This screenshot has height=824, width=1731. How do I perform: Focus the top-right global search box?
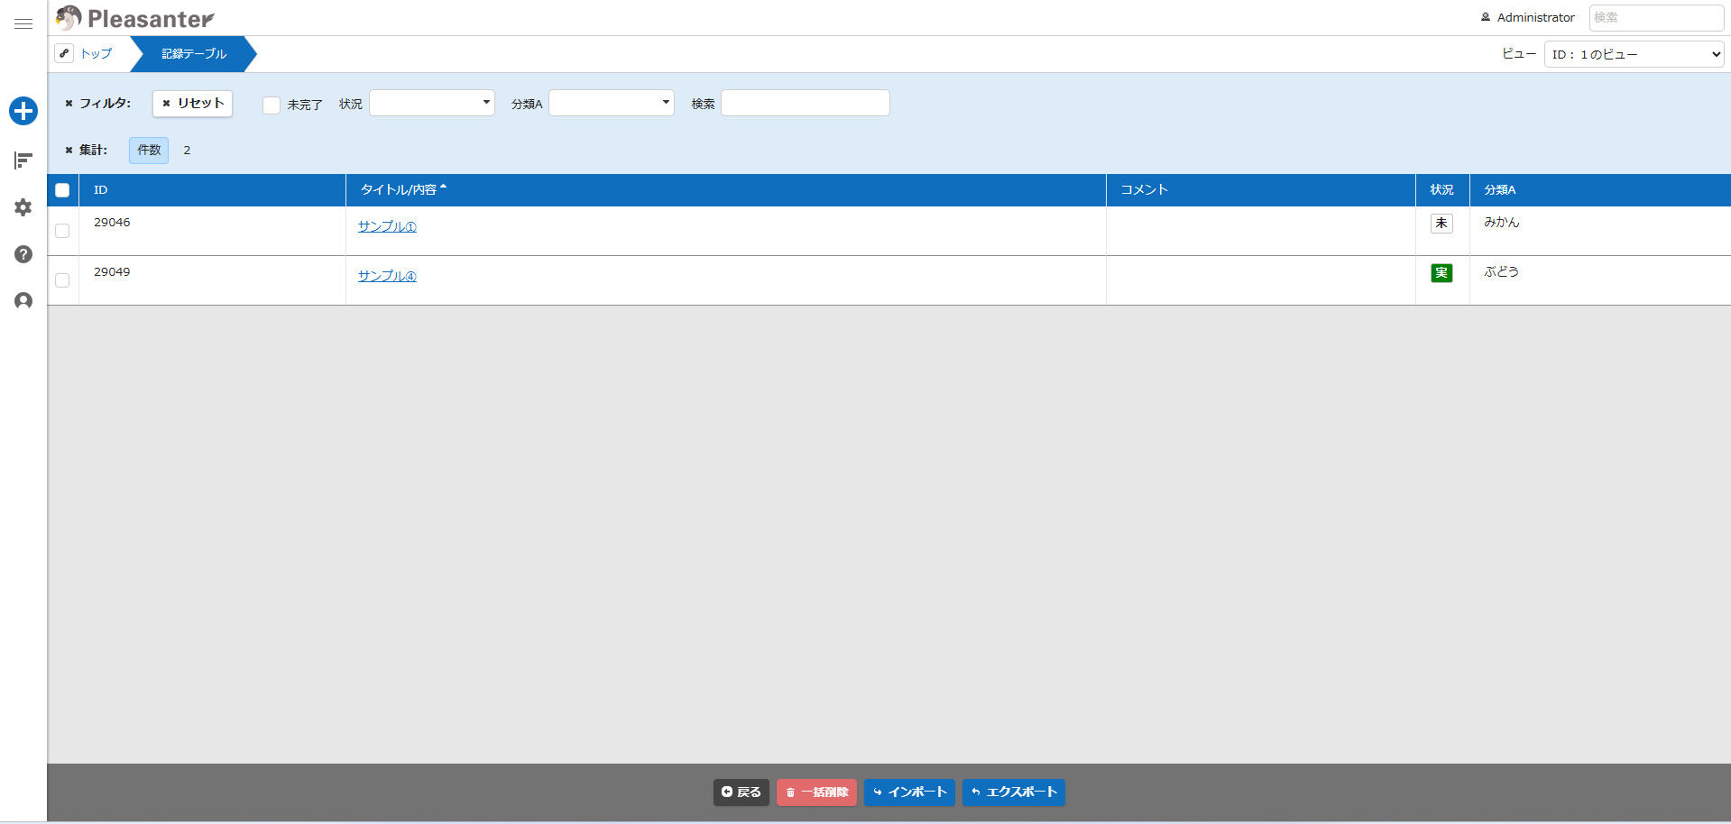pos(1657,18)
